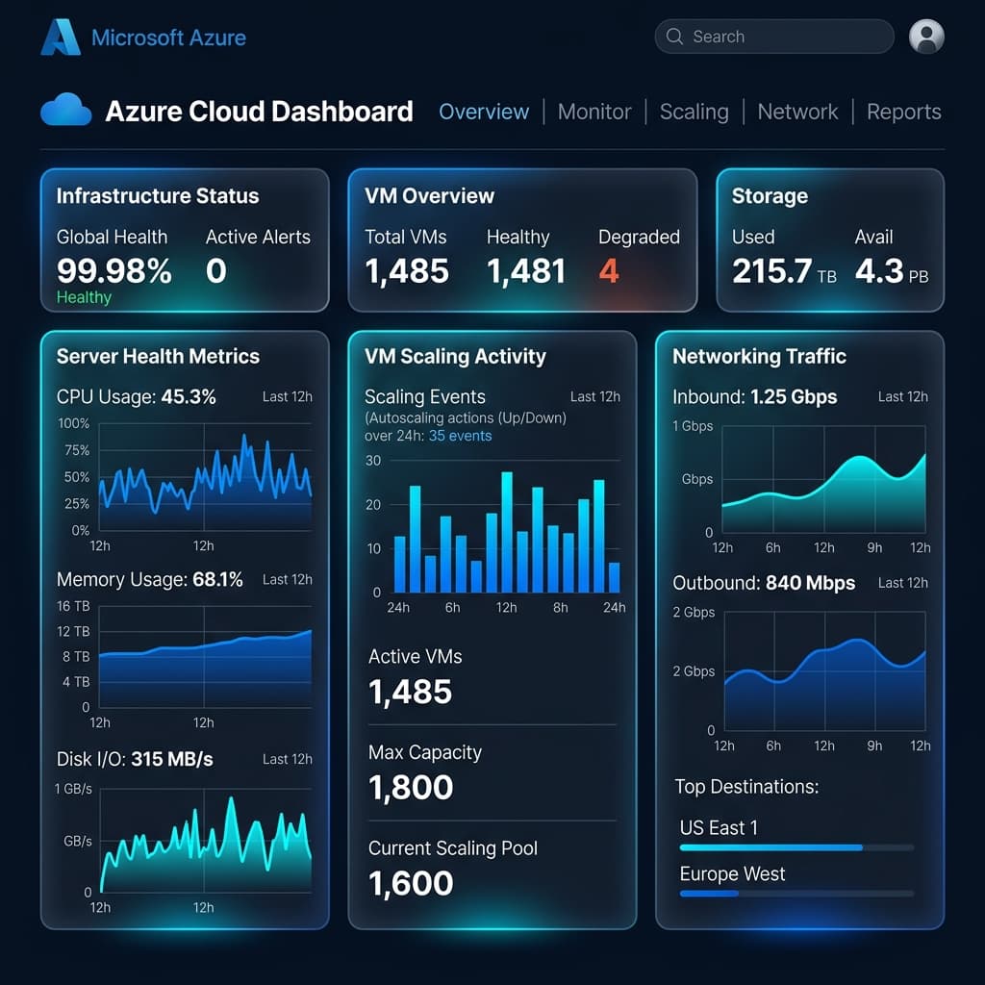The height and width of the screenshot is (985, 985).
Task: Select the Network tab
Action: coord(797,112)
